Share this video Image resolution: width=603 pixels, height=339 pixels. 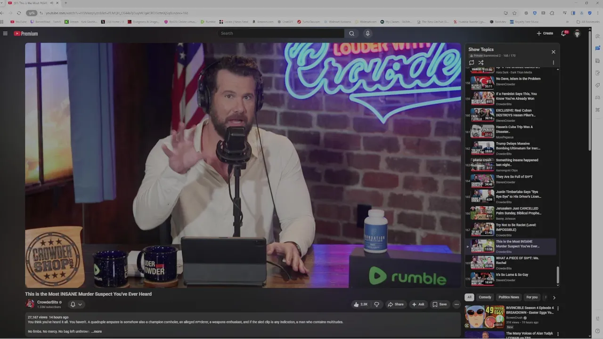(396, 304)
